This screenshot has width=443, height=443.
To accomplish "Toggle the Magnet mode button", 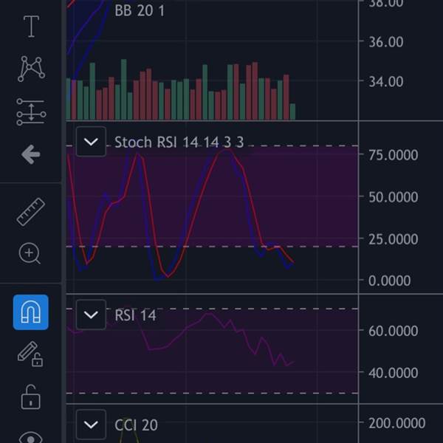I will coord(30,312).
